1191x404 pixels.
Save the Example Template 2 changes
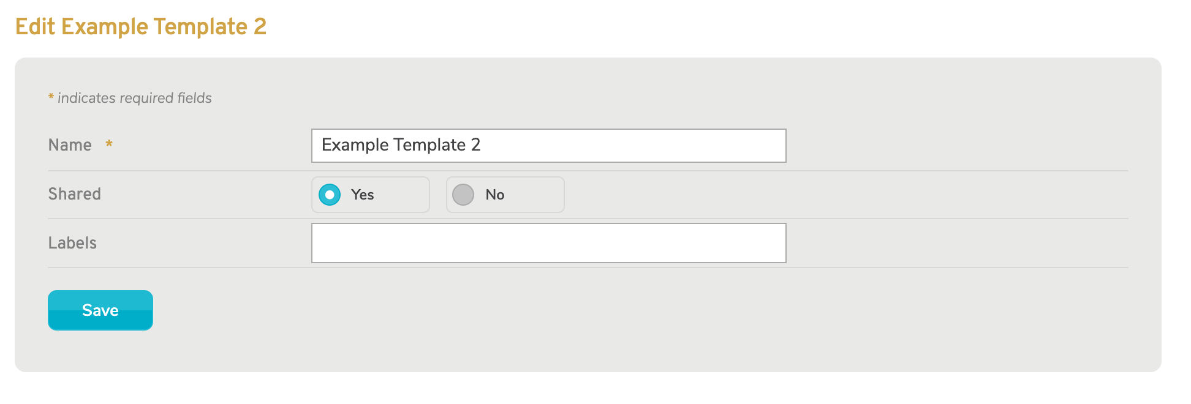(x=100, y=310)
